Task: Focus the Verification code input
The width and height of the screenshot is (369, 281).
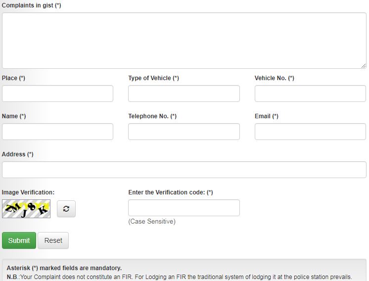Action: click(x=184, y=208)
